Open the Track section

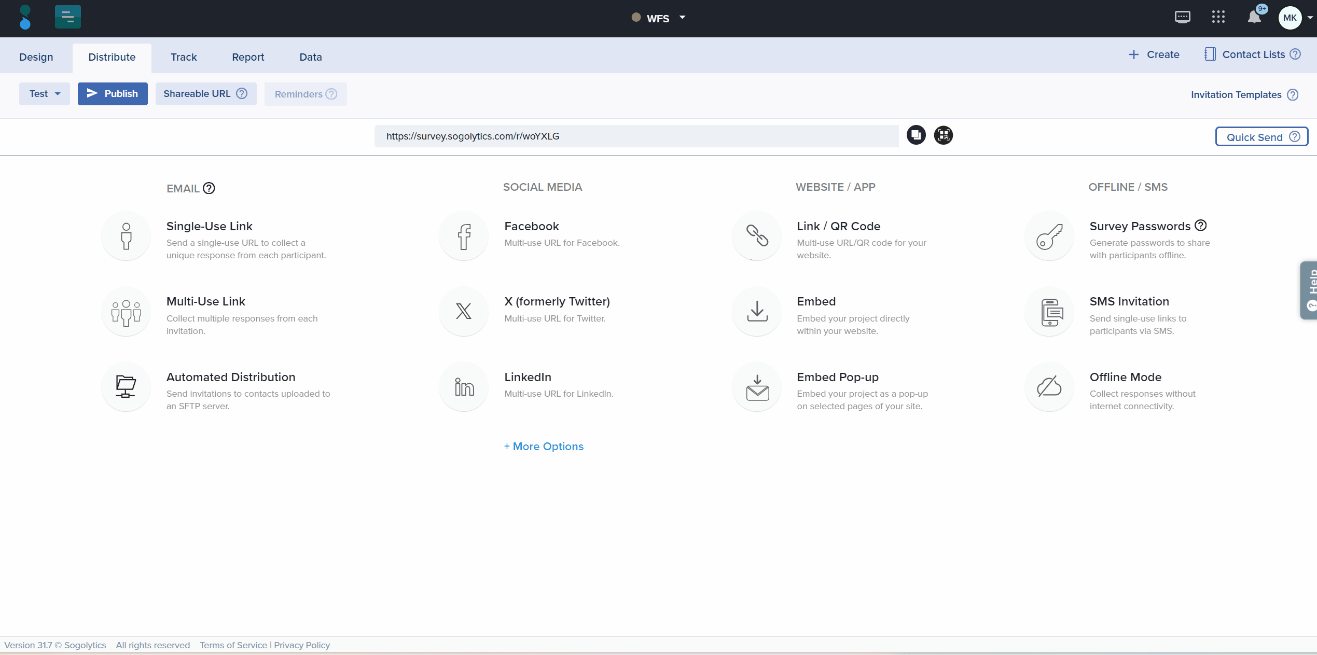coord(184,57)
